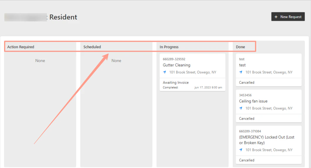The height and width of the screenshot is (168, 311).
Task: Click location arrow icon on Ceiling fan card
Action: pos(241,108)
